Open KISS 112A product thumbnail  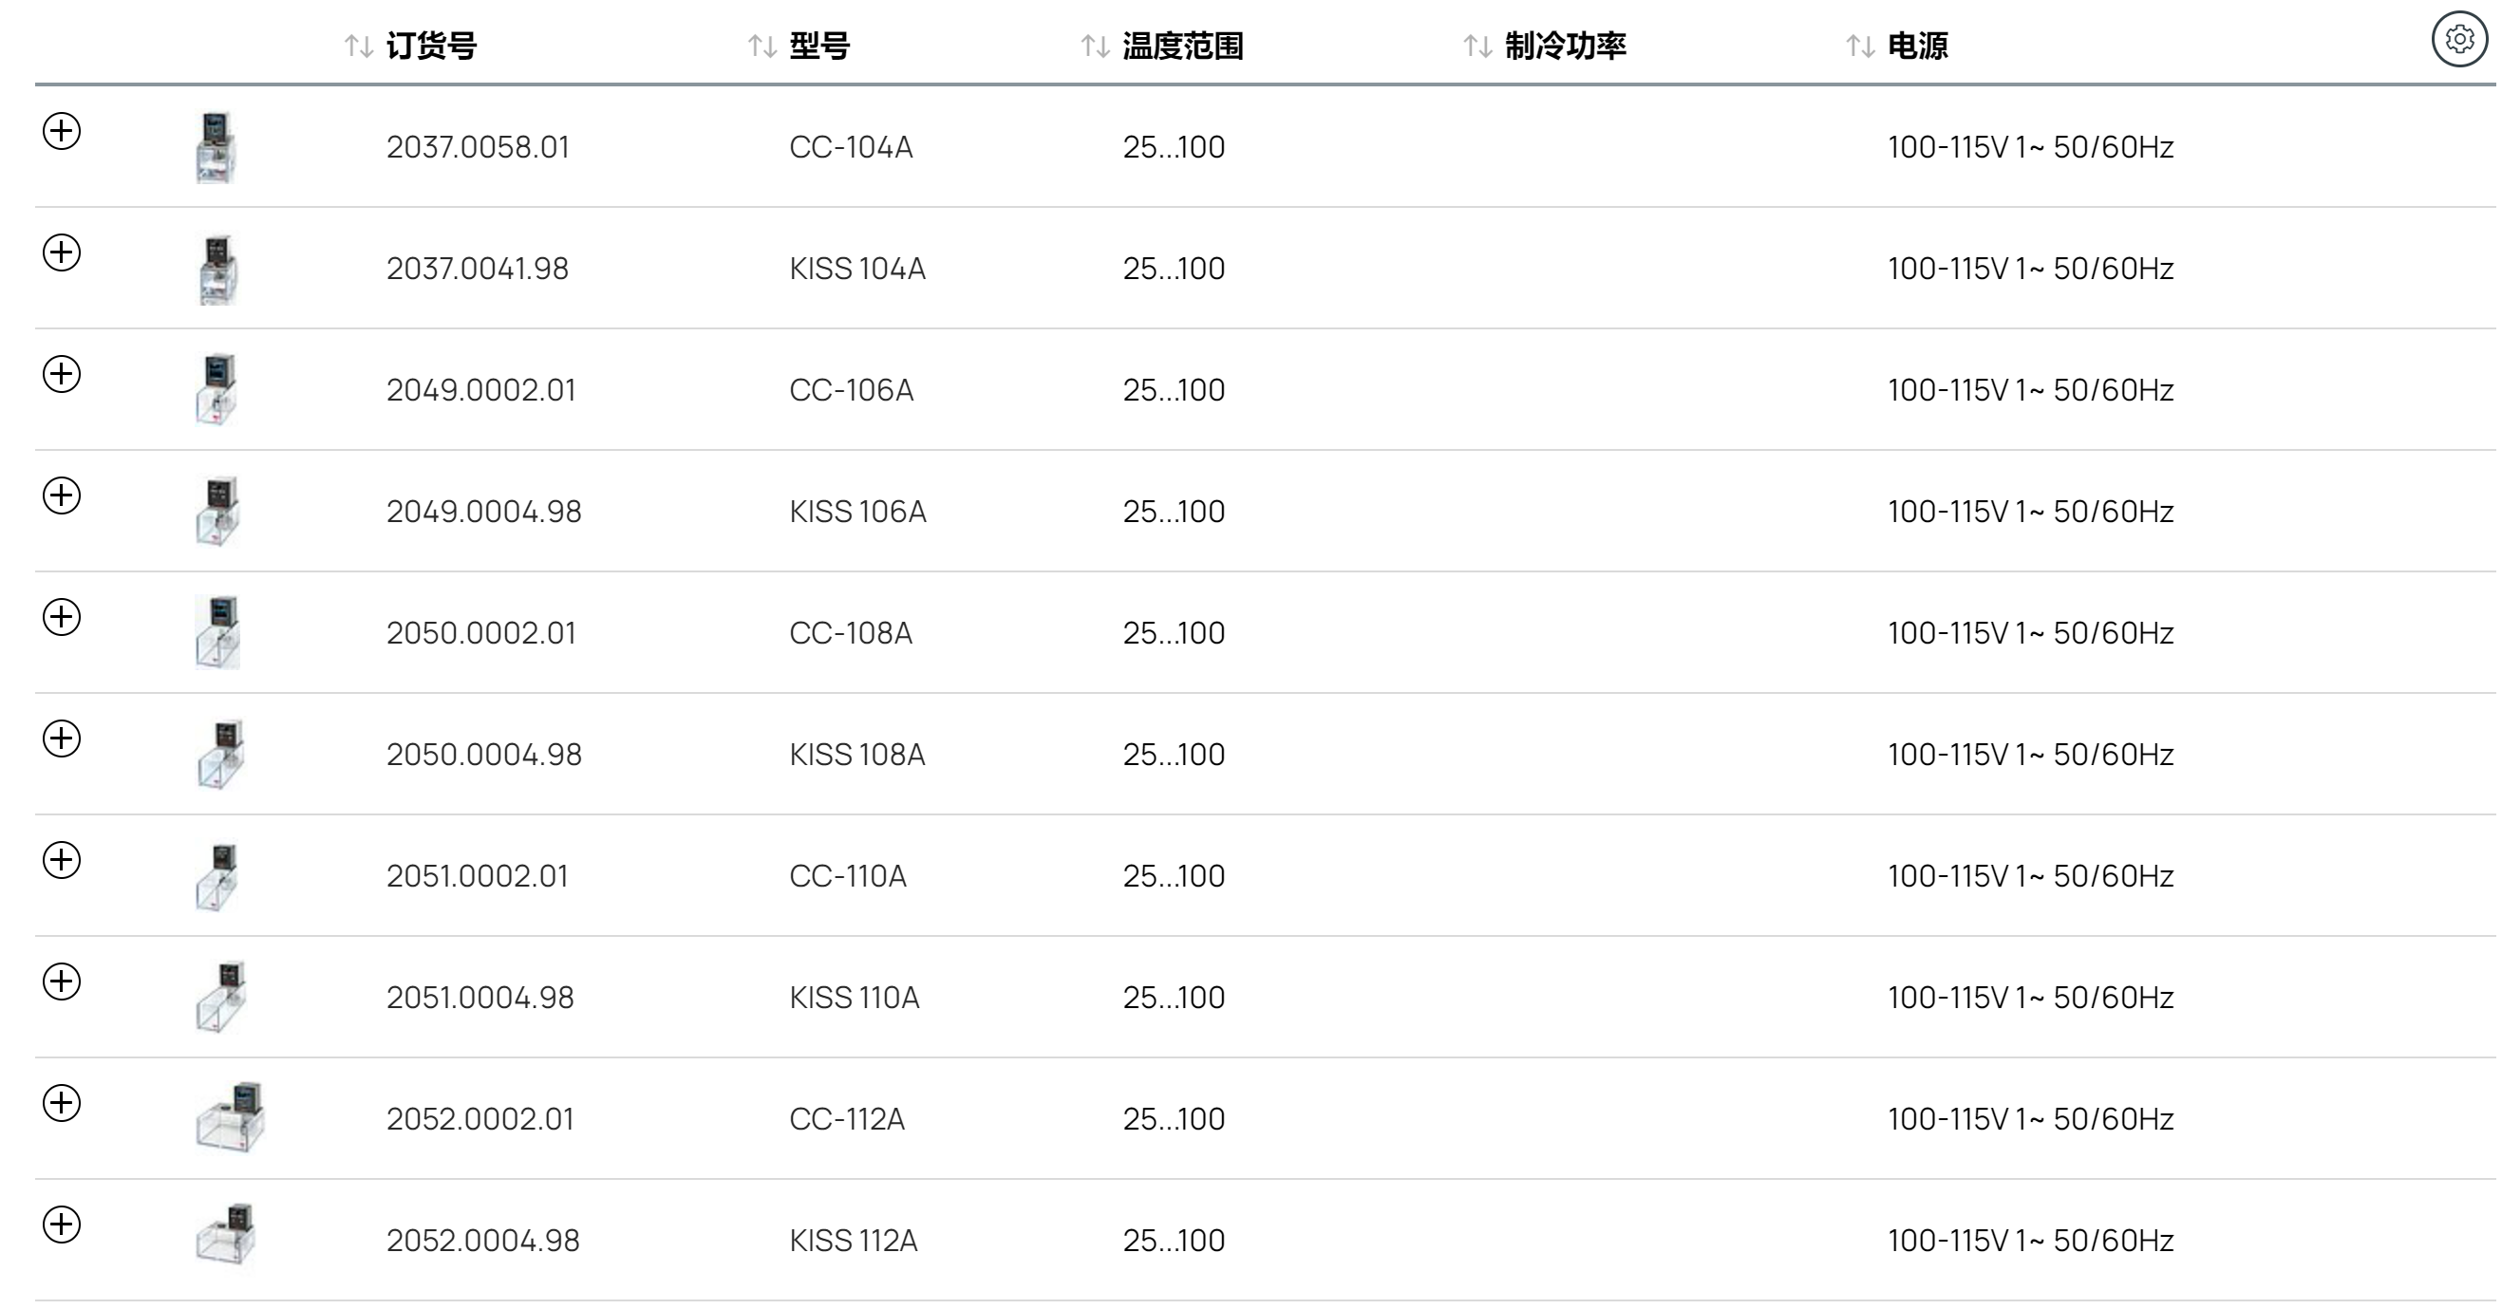pos(225,1237)
